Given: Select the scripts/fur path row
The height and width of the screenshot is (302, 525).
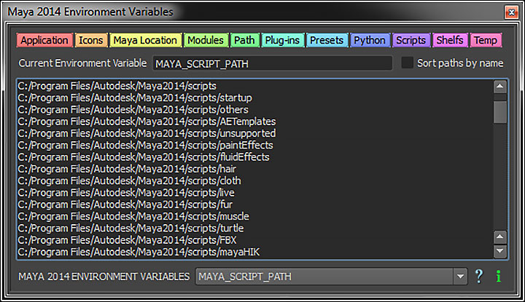Looking at the screenshot, I should pos(254,204).
